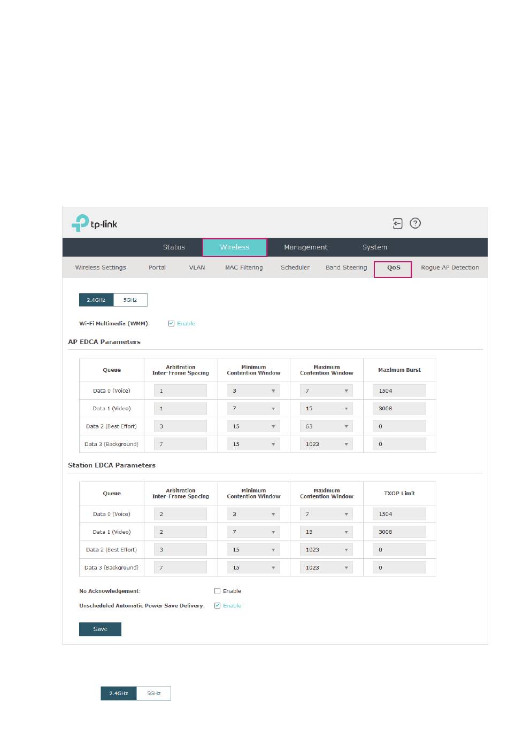Click the Station EDCA Parameters heading

pyautogui.click(x=112, y=465)
